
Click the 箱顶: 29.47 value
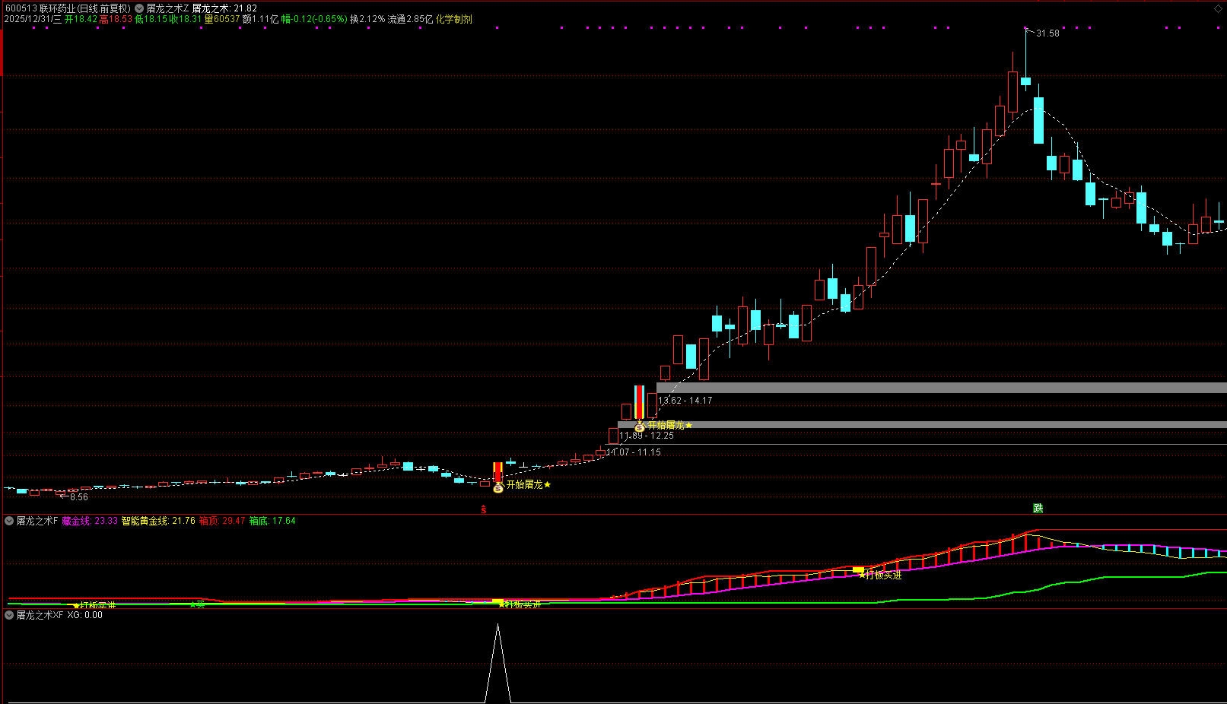point(222,521)
